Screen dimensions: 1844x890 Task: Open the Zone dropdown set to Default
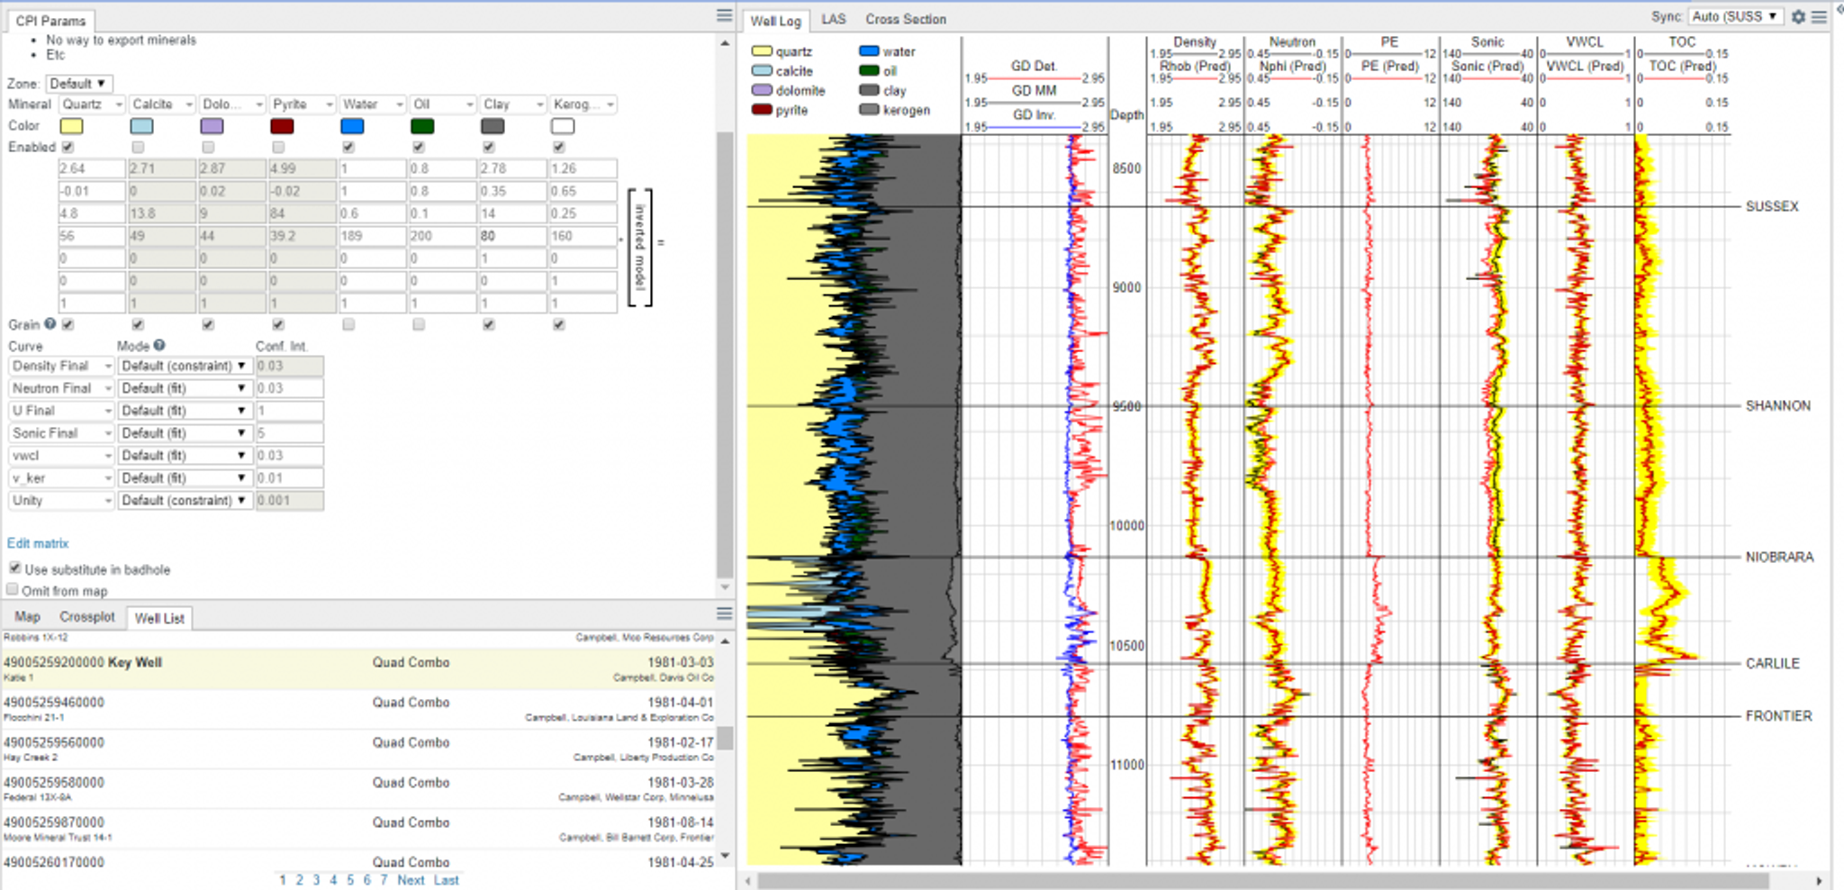click(79, 84)
